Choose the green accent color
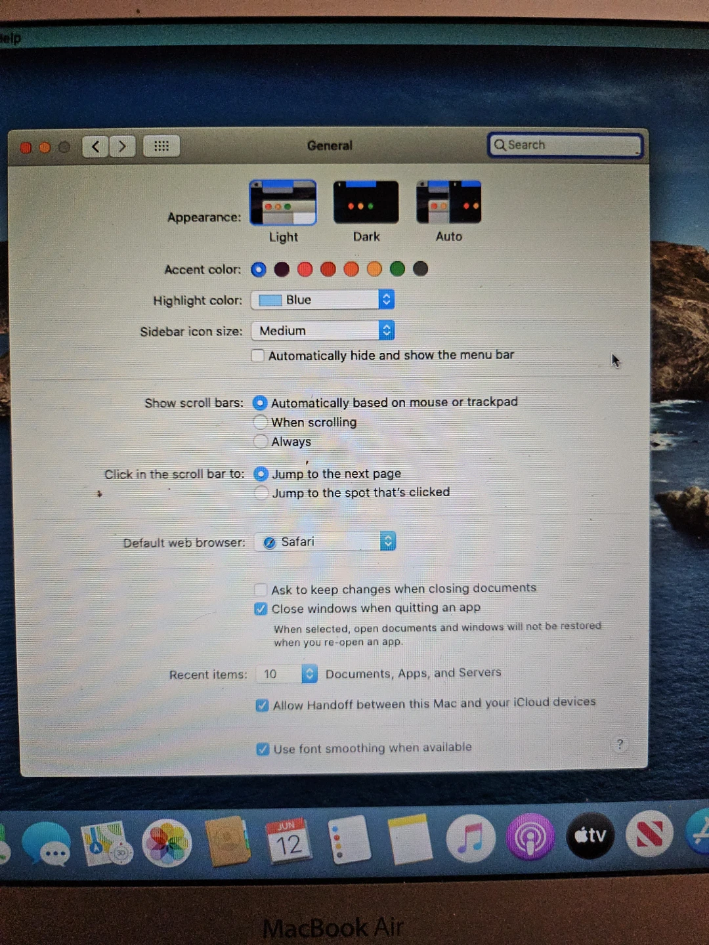The height and width of the screenshot is (945, 709). 397,268
